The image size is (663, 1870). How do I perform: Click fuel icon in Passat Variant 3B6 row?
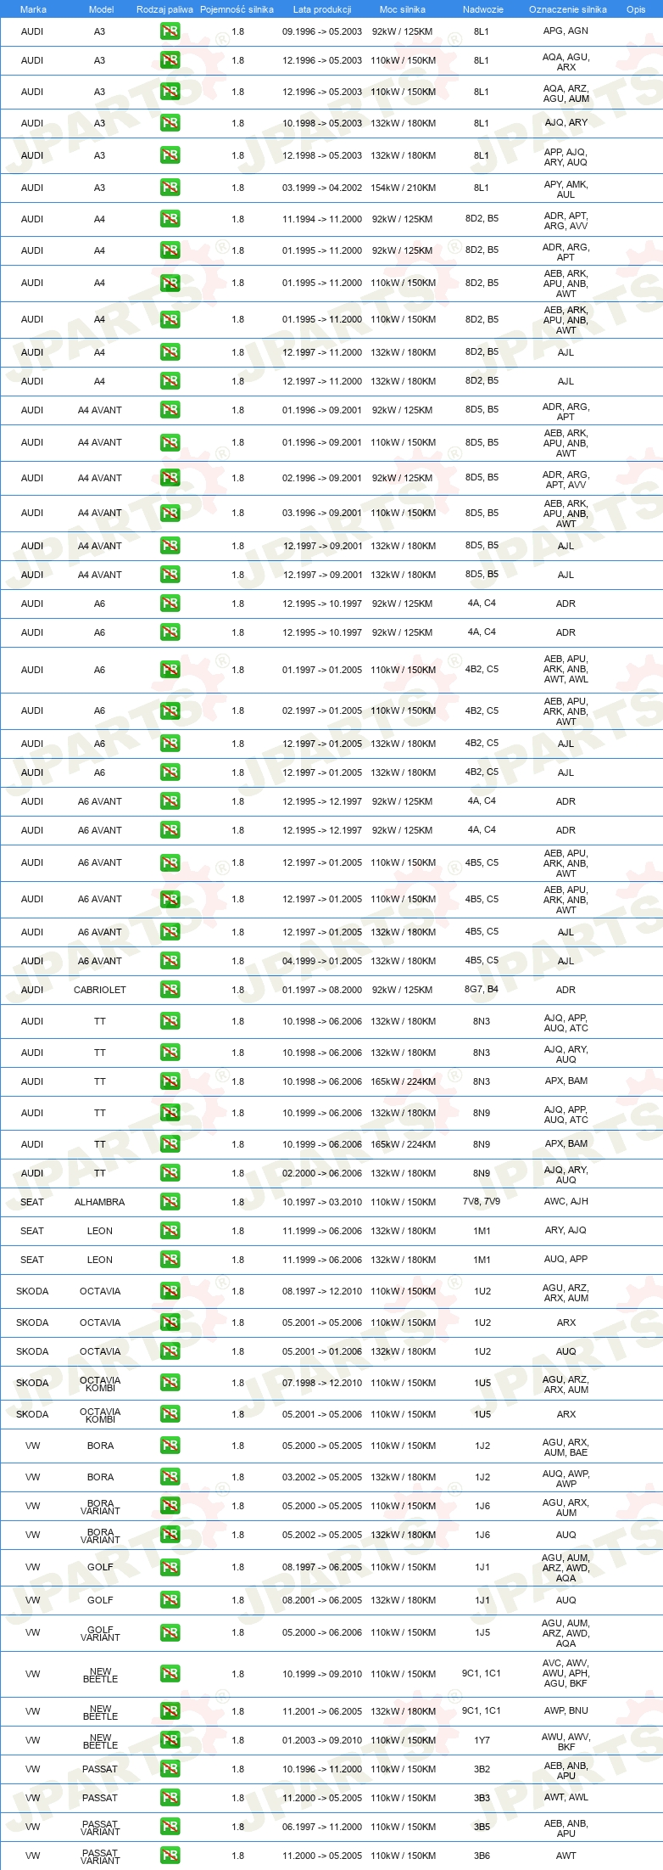click(170, 1856)
